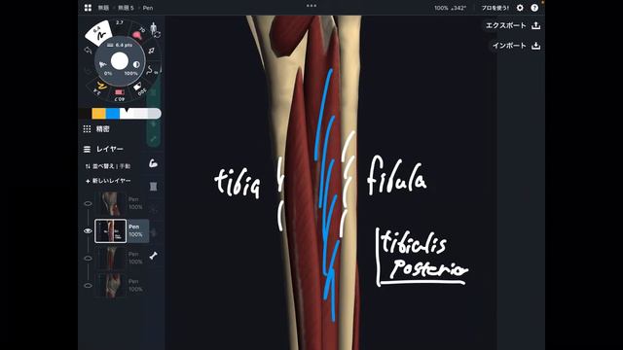Tap the flexed arm muscle icon
The height and width of the screenshot is (350, 623).
pyautogui.click(x=153, y=163)
